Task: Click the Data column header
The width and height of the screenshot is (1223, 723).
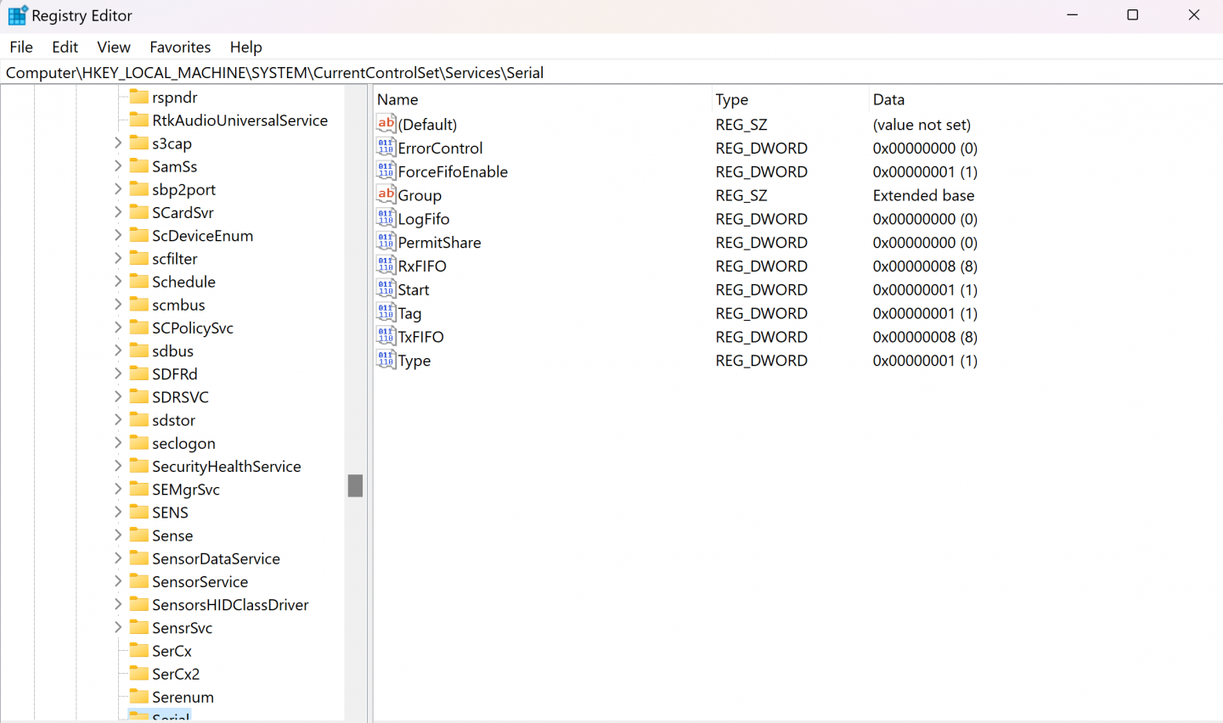Action: pos(888,99)
